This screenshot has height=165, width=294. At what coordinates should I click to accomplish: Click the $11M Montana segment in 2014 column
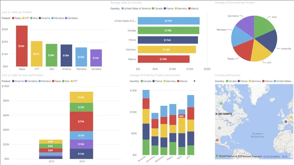81,136
